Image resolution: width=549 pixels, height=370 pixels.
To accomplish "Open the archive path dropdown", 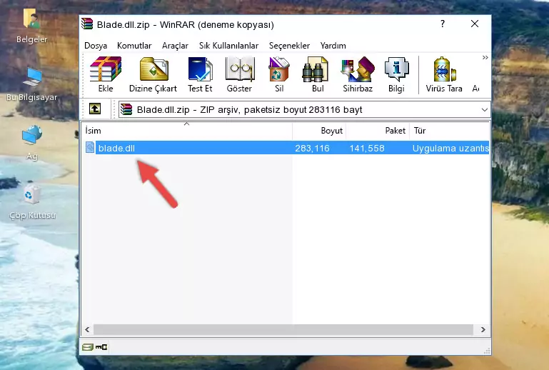I will pos(484,110).
